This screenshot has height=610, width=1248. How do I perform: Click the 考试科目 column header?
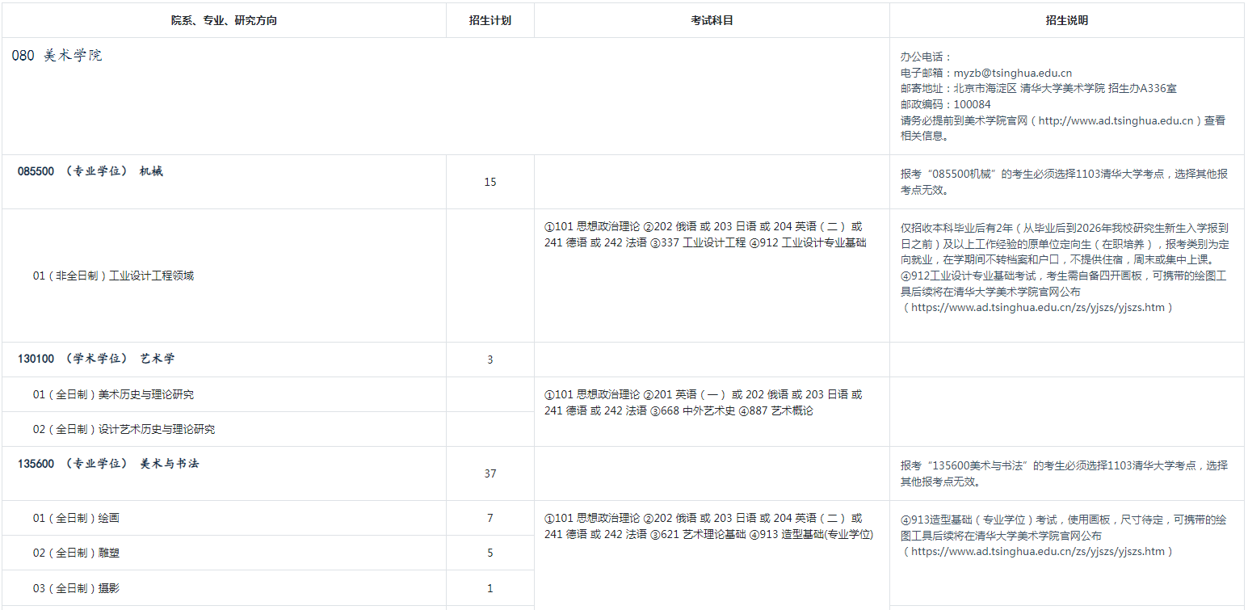(712, 20)
